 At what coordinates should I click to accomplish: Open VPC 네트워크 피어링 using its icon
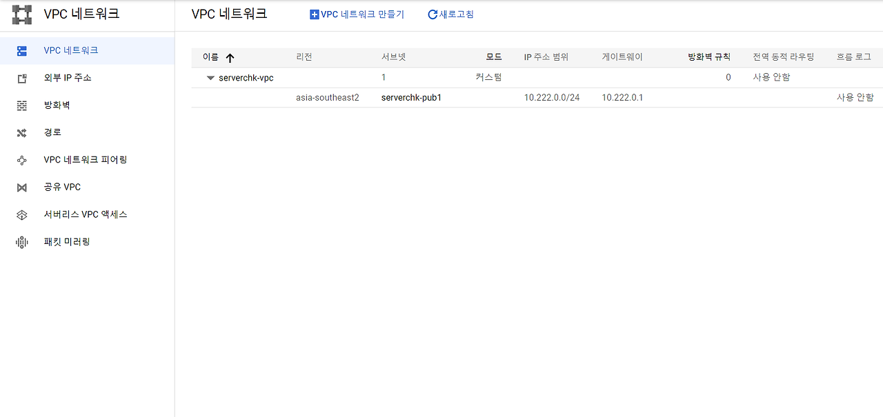tap(22, 159)
